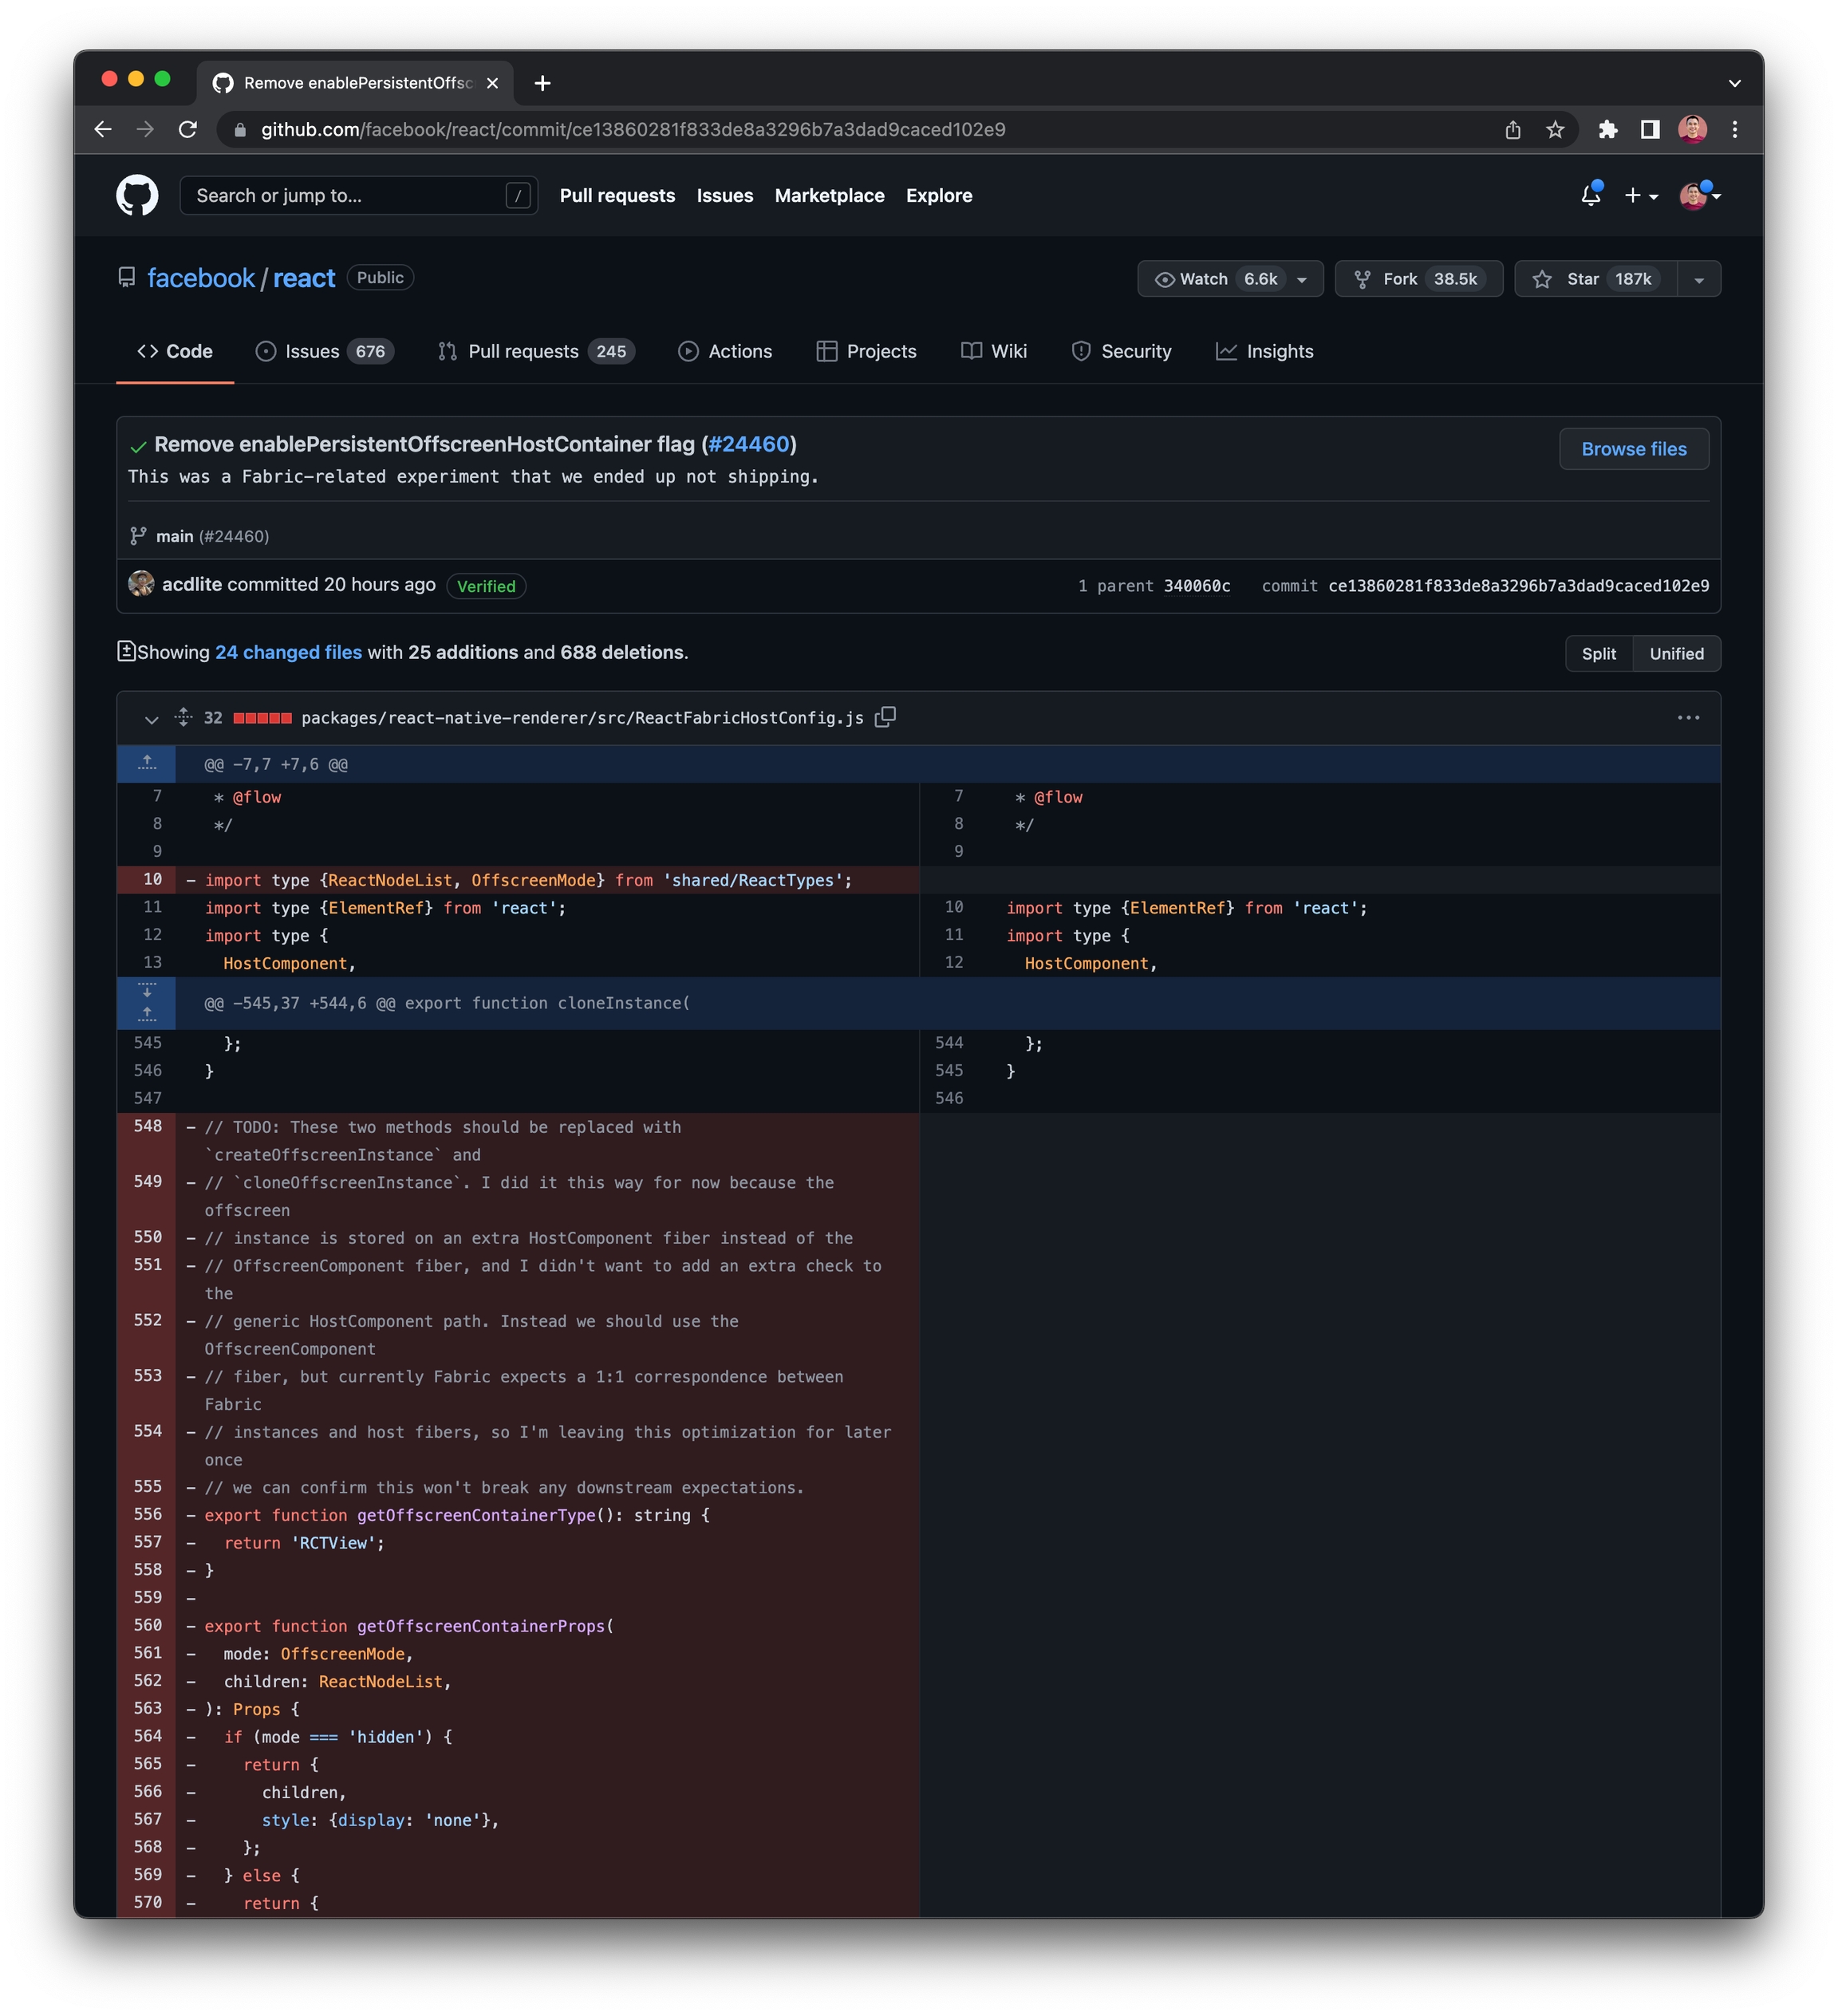1838x2016 pixels.
Task: Click the share icon in address bar
Action: coord(1513,130)
